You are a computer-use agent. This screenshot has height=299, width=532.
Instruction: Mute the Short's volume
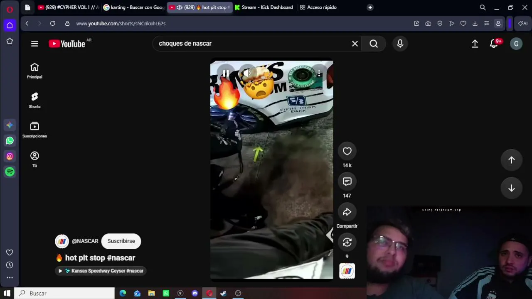(248, 74)
